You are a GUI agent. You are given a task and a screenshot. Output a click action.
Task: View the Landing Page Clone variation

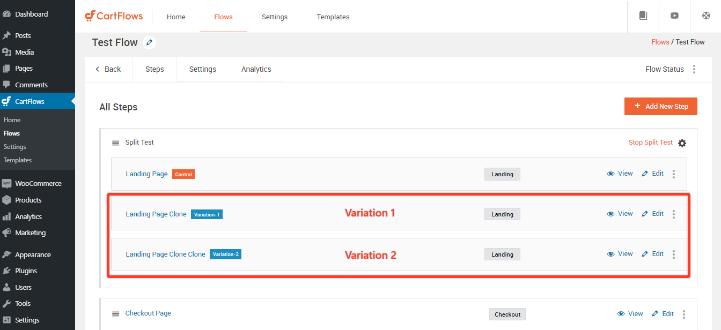coord(620,214)
